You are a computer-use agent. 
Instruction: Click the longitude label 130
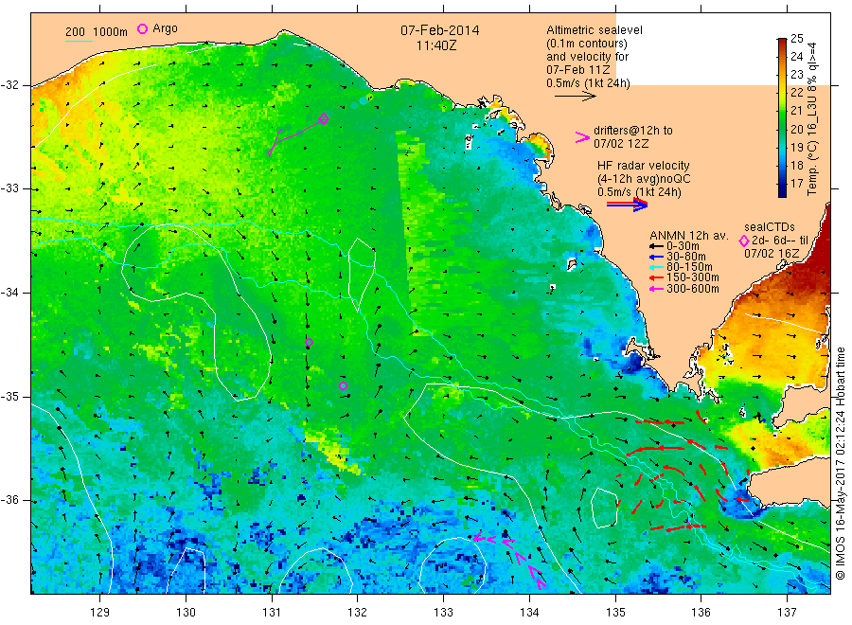186,613
